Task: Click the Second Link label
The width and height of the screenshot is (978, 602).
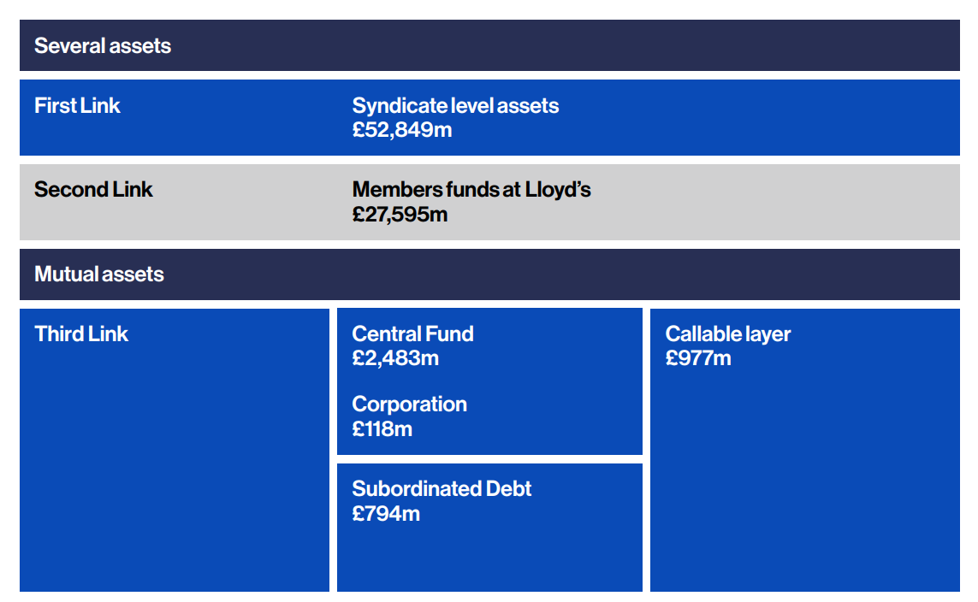Action: tap(93, 190)
